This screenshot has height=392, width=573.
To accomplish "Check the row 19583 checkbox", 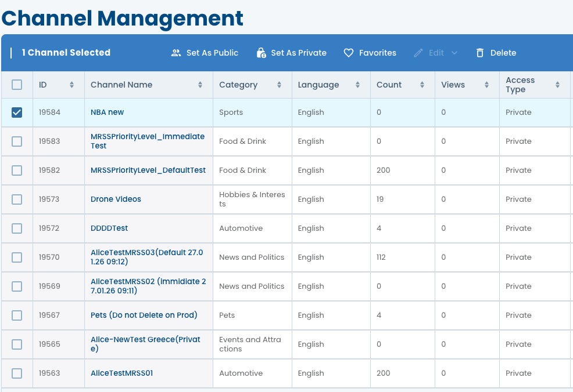I will (x=17, y=141).
